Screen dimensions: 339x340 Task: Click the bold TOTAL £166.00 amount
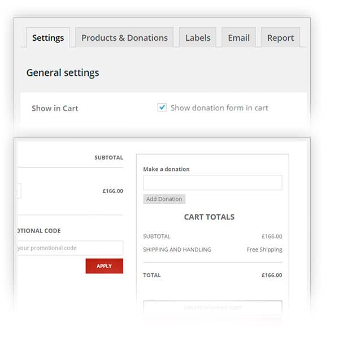point(272,275)
